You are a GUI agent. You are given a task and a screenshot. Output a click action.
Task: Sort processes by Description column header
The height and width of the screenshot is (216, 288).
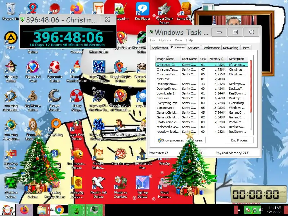coord(238,59)
